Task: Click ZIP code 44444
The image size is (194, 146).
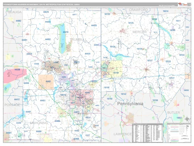Action: [x=26, y=83]
